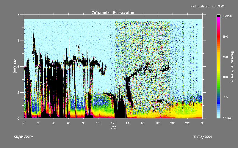Select the 'UTC' horizontal axis label
Screen dimensions: 238x148
[113, 128]
